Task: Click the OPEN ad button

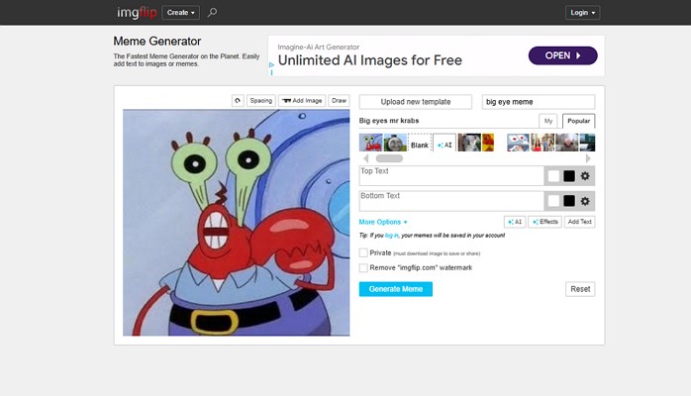Action: tap(562, 55)
